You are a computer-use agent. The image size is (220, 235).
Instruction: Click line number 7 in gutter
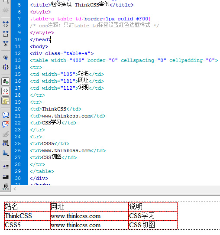[x=19, y=19]
